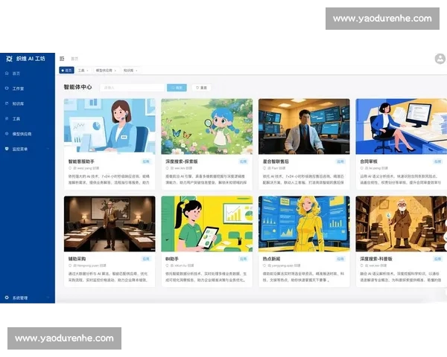Collapse the sidebar with the fold icon
Image resolution: width=447 pixels, height=357 pixels.
[x=62, y=58]
